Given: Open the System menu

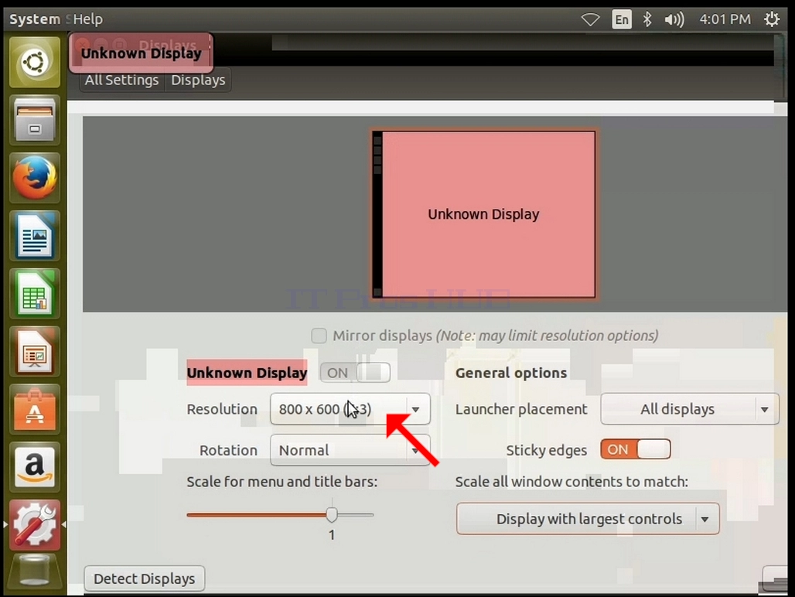Looking at the screenshot, I should click(x=35, y=19).
